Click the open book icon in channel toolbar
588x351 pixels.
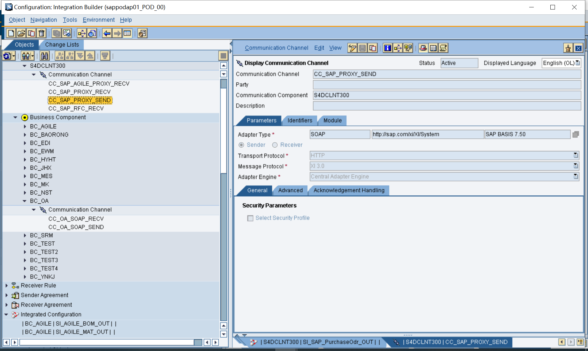[433, 48]
